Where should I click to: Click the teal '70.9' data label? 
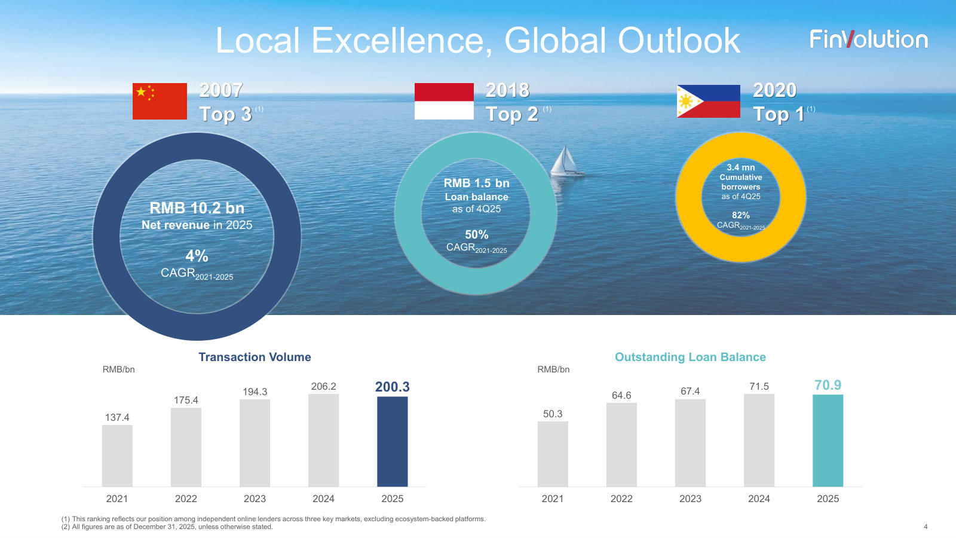828,385
